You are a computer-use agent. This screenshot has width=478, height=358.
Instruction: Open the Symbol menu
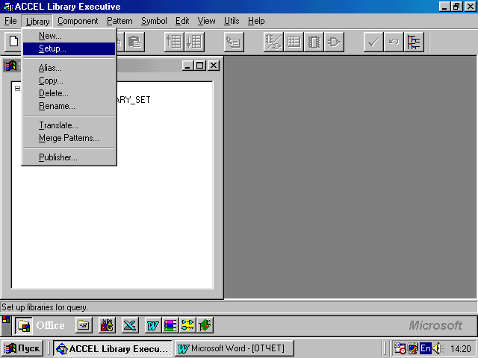[x=154, y=21]
